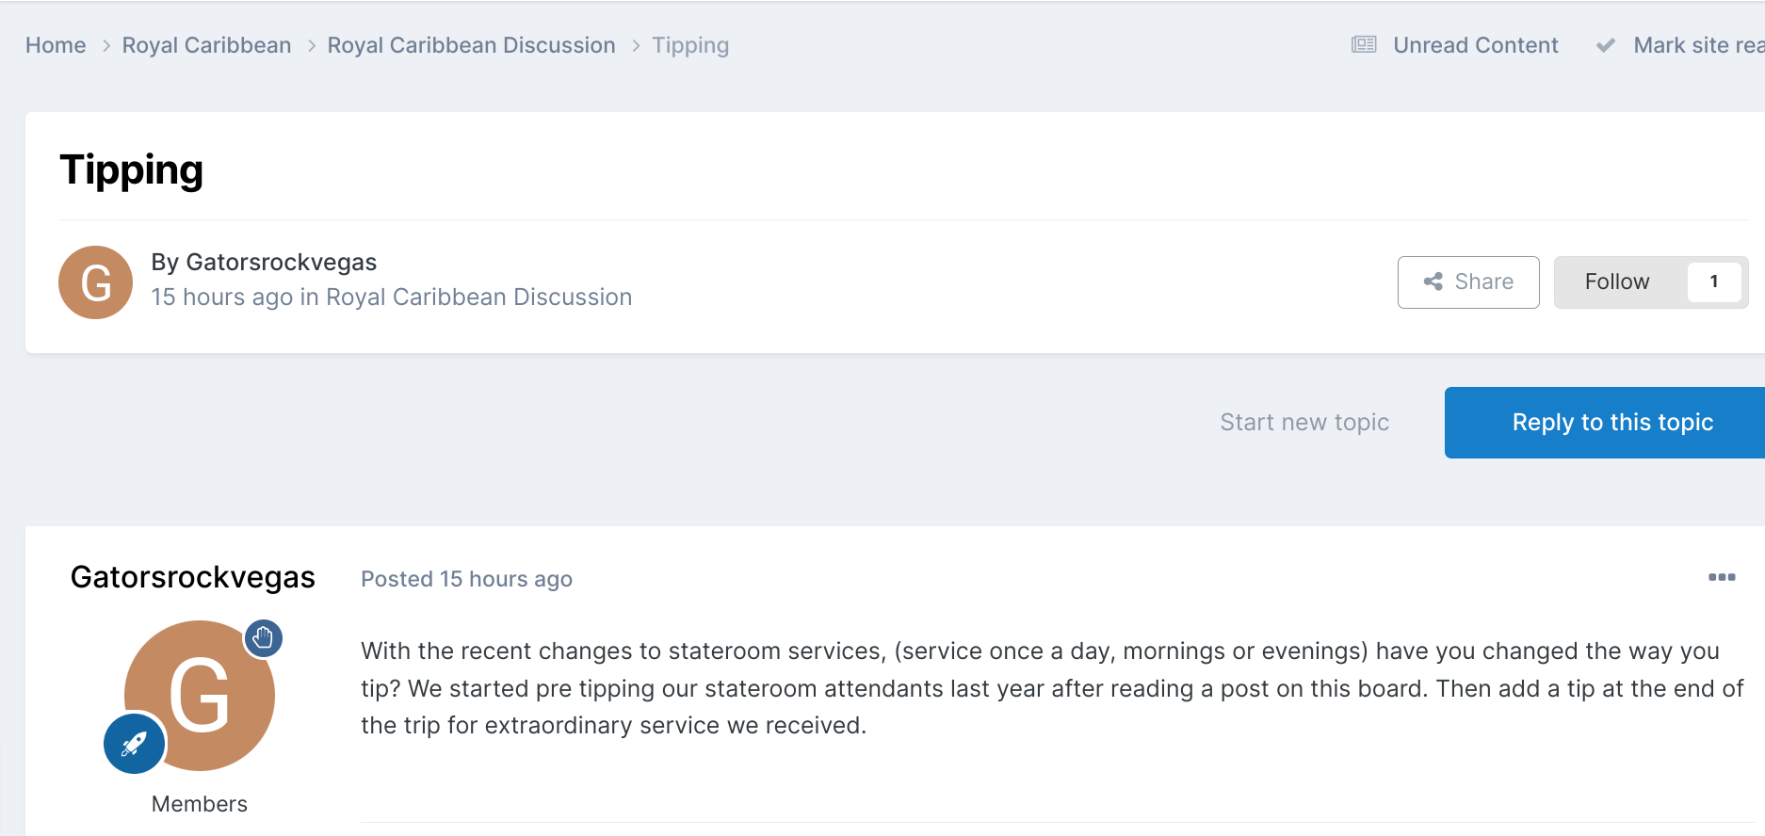Screen dimensions: 1765x836
Task: Click Start new topic link
Action: 1304,423
